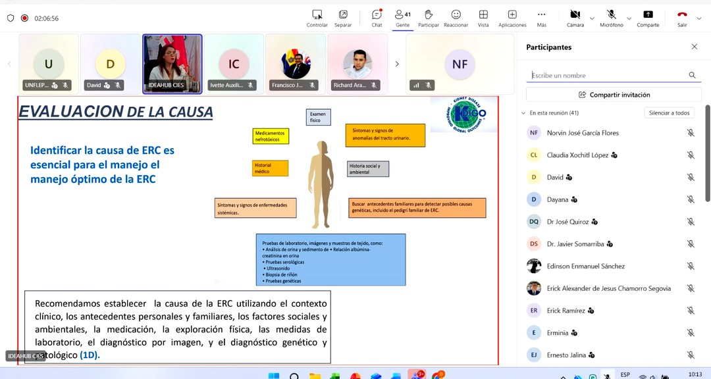The image size is (711, 379).
Task: Click the Comparte screen share button
Action: point(648,17)
